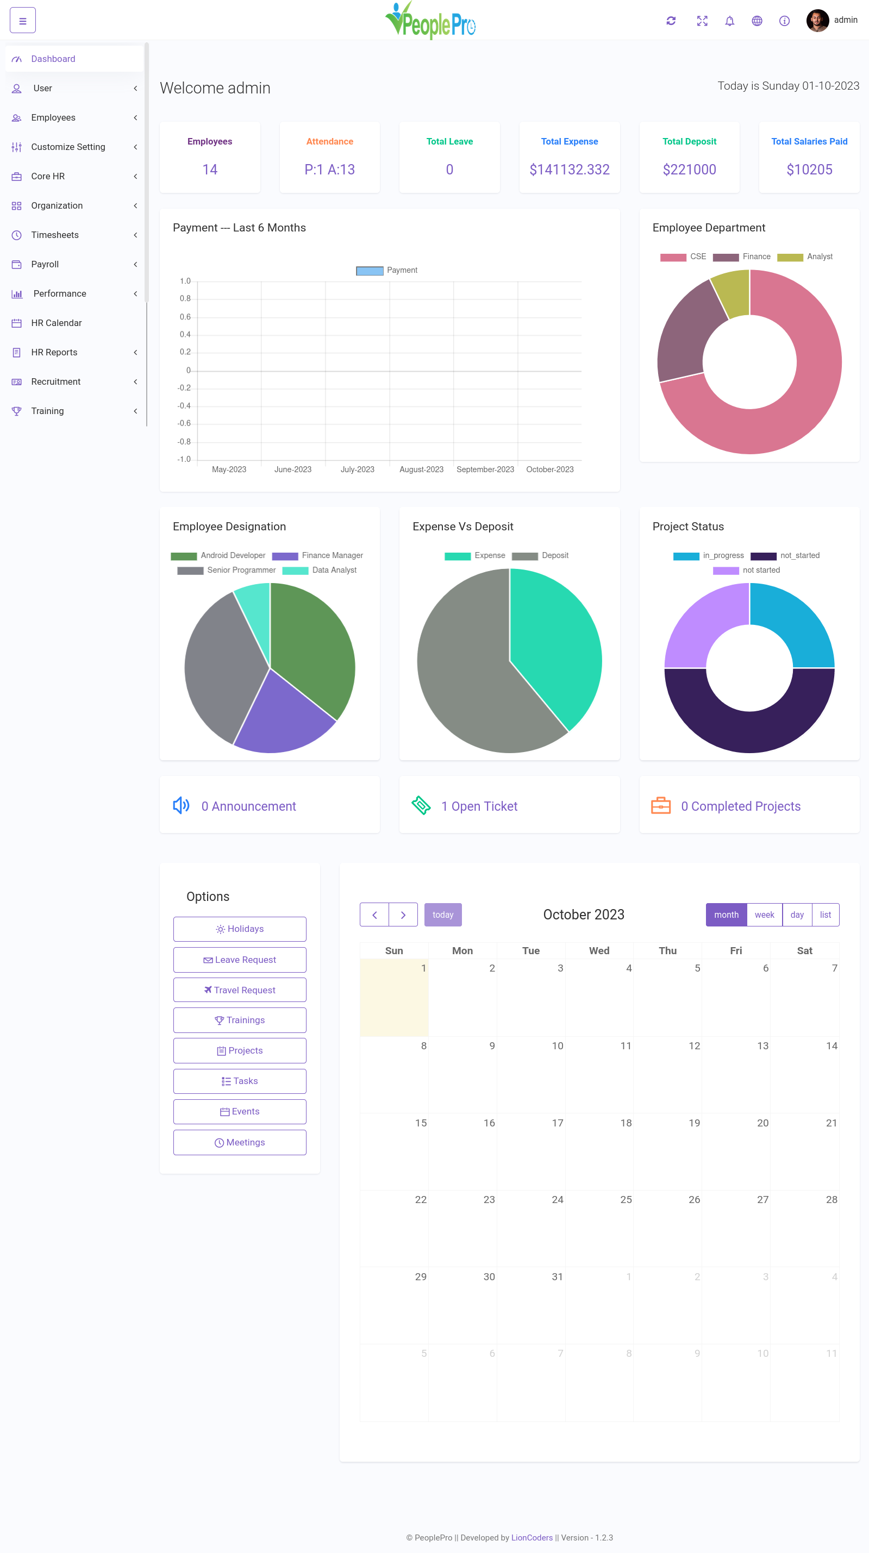The image size is (869, 1553).
Task: Open the LionCoders footer link
Action: pos(532,1537)
